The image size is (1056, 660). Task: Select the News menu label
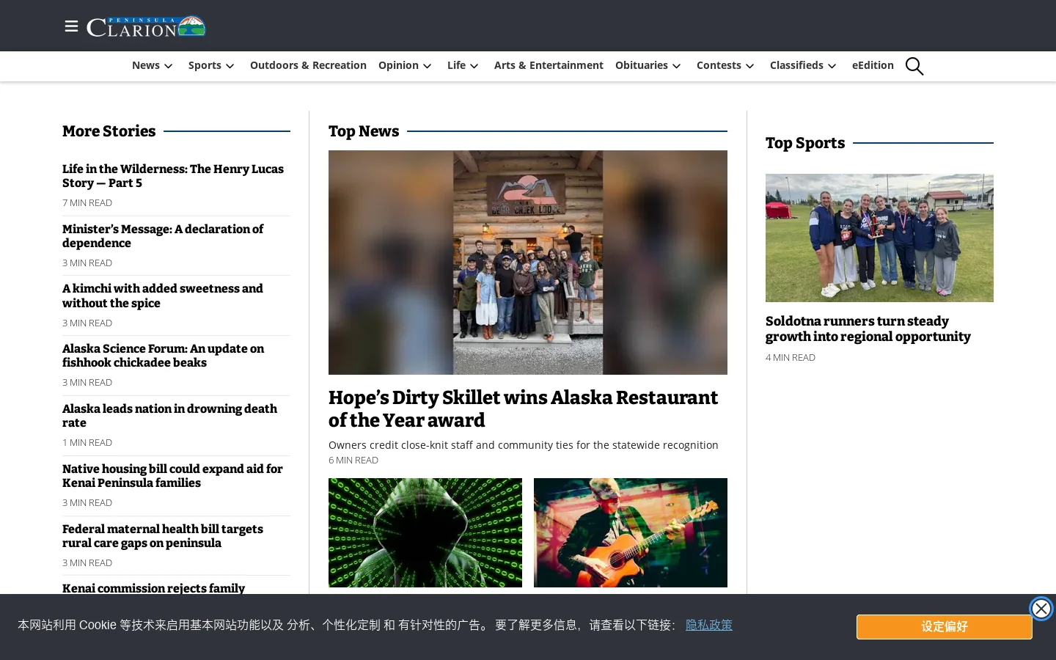[146, 65]
